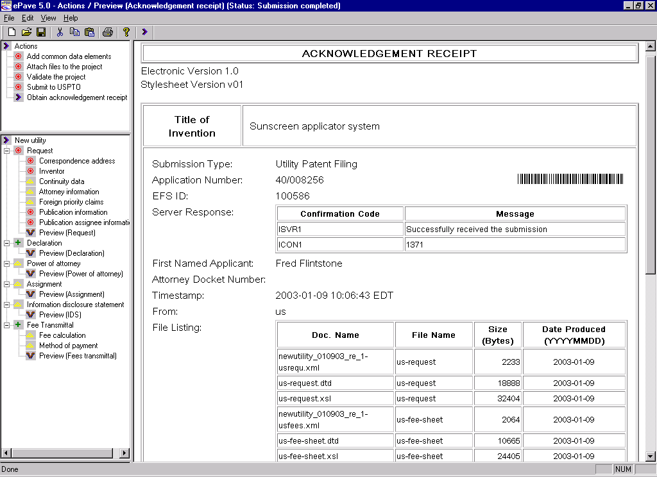Select Obtain acknowledgement receipt action
The image size is (657, 477).
(x=76, y=97)
